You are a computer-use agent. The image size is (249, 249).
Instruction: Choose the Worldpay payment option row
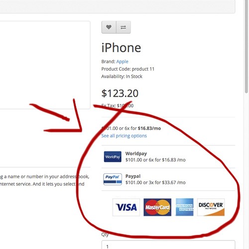tap(168, 157)
